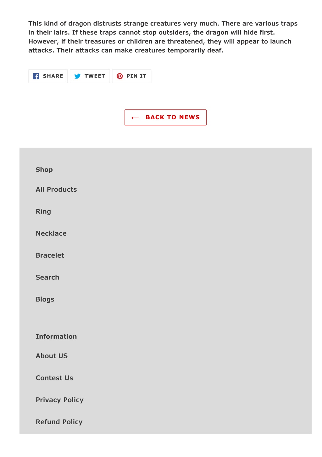This screenshot has width=322, height=457.
Task: Open the Search page from the footer
Action: [47, 278]
